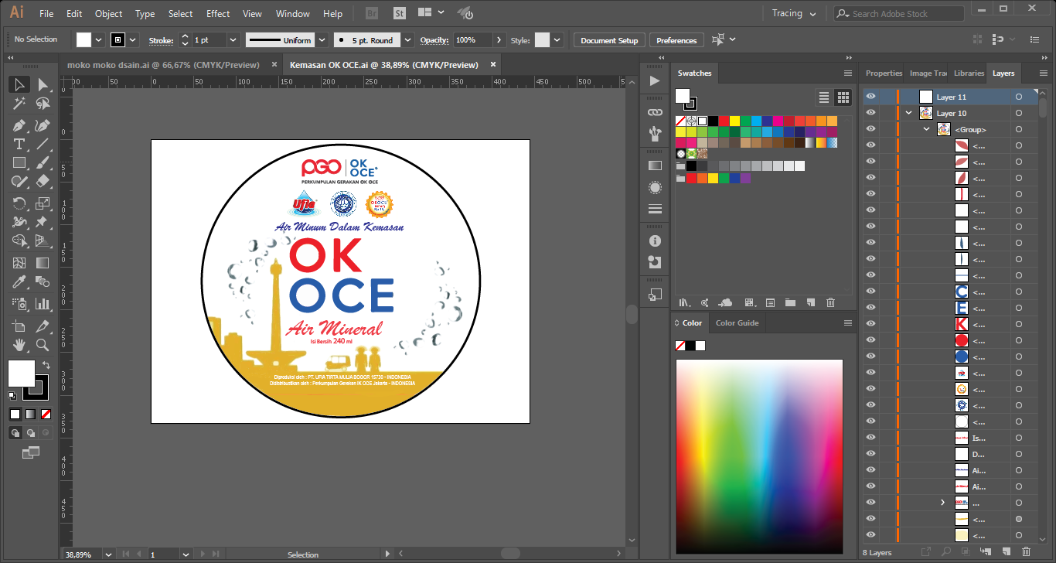Select the Eraser tool
This screenshot has width=1056, height=563.
tap(43, 181)
